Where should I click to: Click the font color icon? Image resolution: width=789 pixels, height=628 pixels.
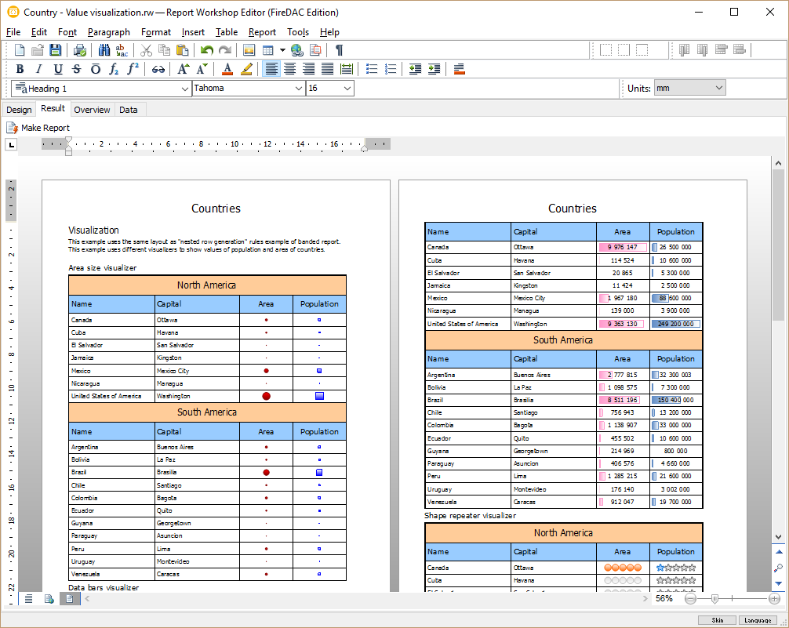coord(227,69)
